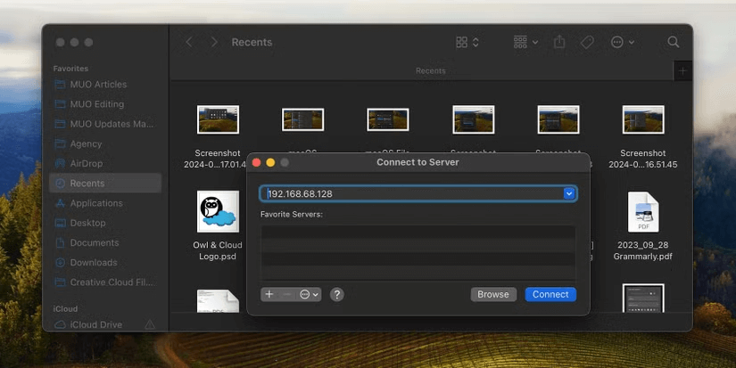Click the Share icon in Finder toolbar
Image resolution: width=736 pixels, height=368 pixels.
[559, 42]
